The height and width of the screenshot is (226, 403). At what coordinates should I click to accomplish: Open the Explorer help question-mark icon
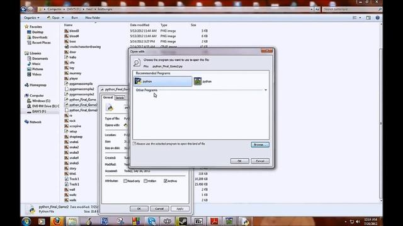point(377,18)
